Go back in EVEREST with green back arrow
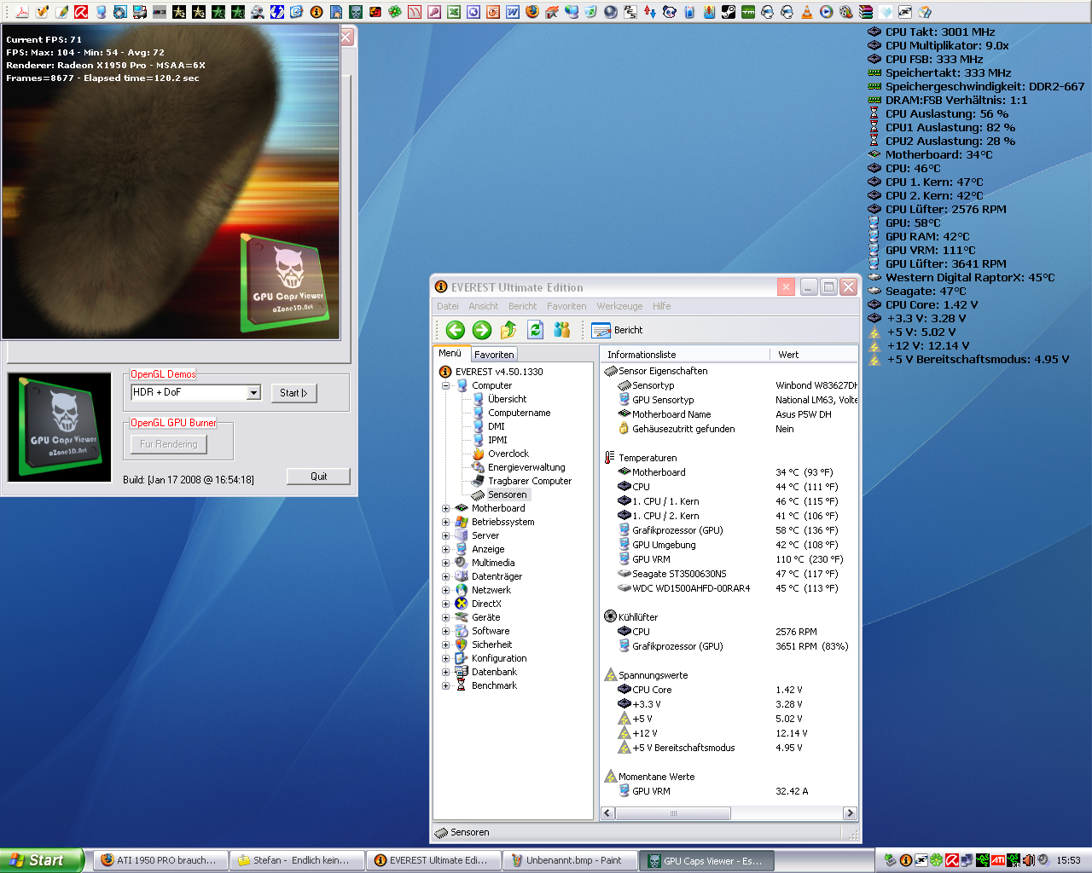 point(455,330)
